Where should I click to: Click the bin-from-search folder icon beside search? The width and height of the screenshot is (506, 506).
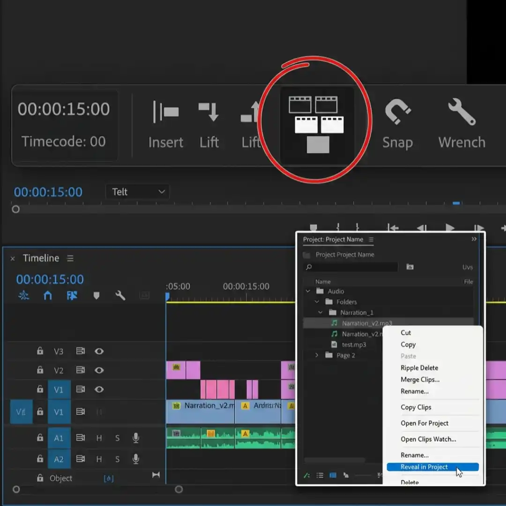(410, 266)
